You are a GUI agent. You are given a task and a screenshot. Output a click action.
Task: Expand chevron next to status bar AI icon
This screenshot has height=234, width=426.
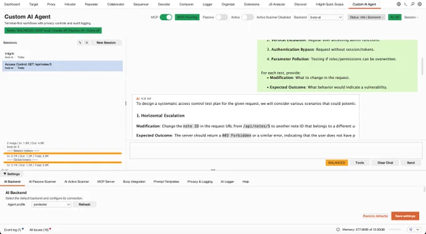tap(418, 230)
